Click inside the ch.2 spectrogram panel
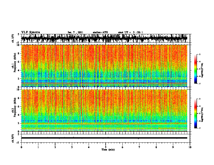 pyautogui.click(x=104, y=111)
